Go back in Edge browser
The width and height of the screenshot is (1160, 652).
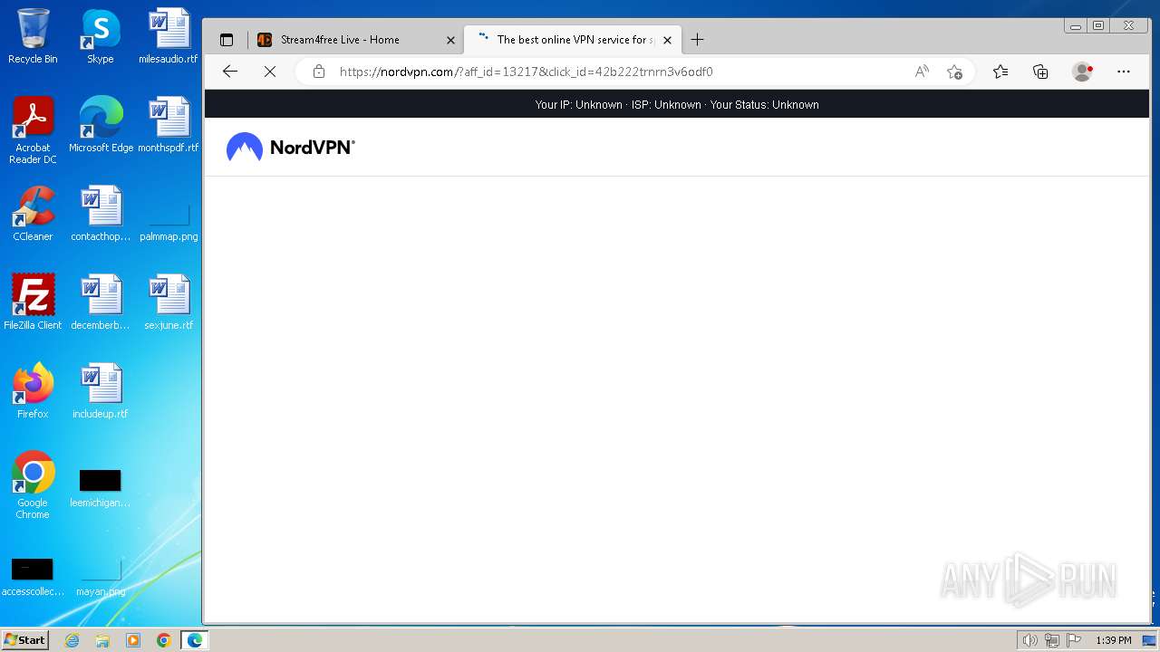(230, 72)
